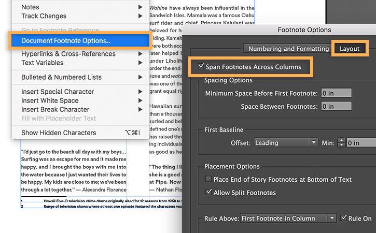Open Insert White Space submenu
Image resolution: width=376 pixels, height=233 pixels.
[50, 100]
